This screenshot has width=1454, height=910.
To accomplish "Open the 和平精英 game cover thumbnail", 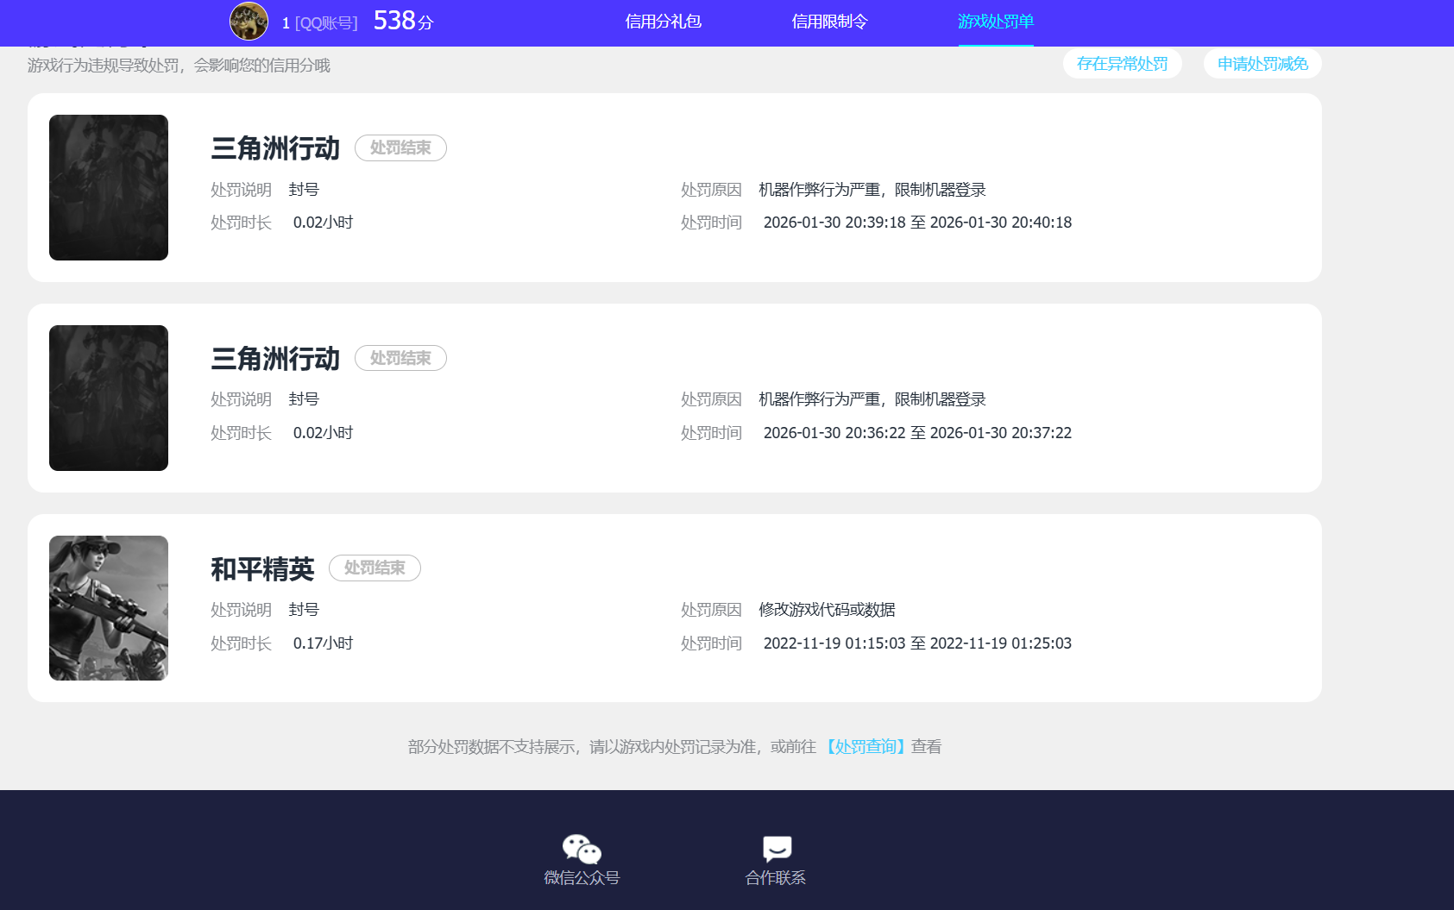I will tap(109, 608).
